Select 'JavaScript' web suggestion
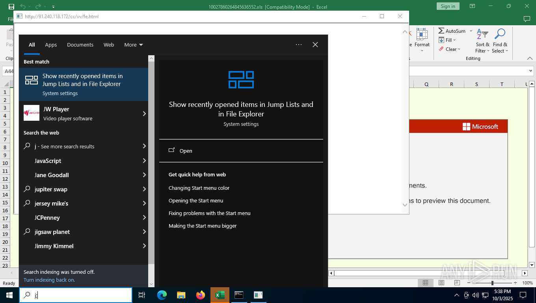The height and width of the screenshot is (303, 536). 80,161
